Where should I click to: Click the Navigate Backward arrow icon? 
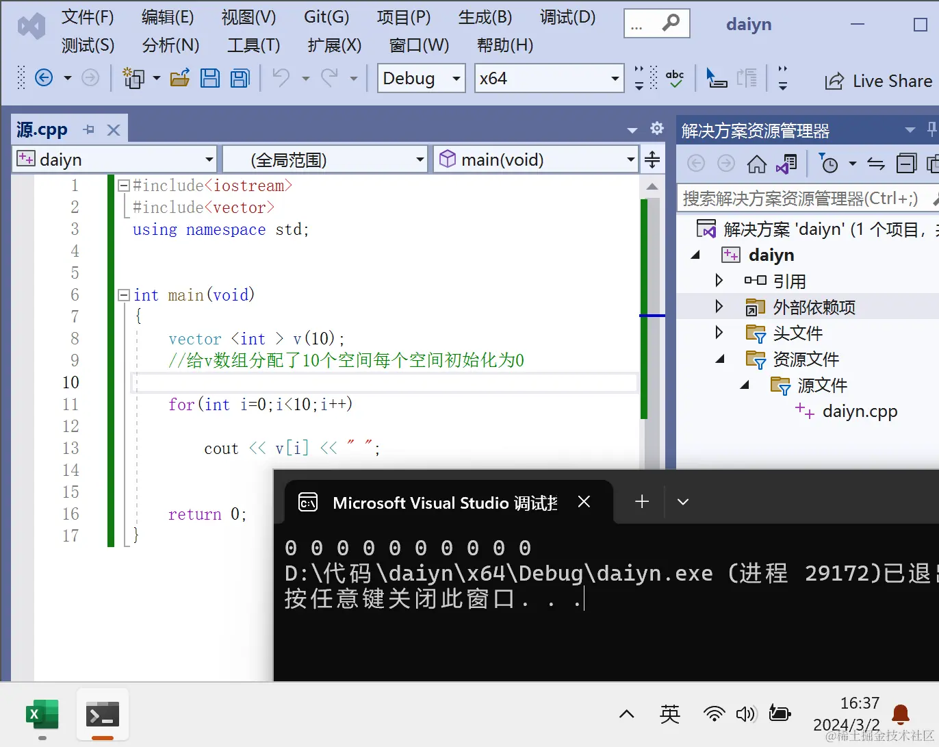44,78
